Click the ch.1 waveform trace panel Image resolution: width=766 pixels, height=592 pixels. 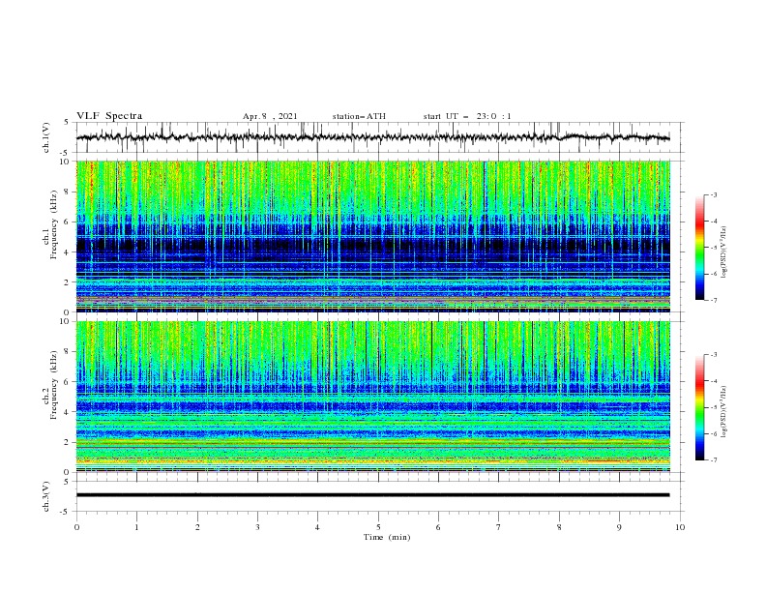click(x=379, y=137)
